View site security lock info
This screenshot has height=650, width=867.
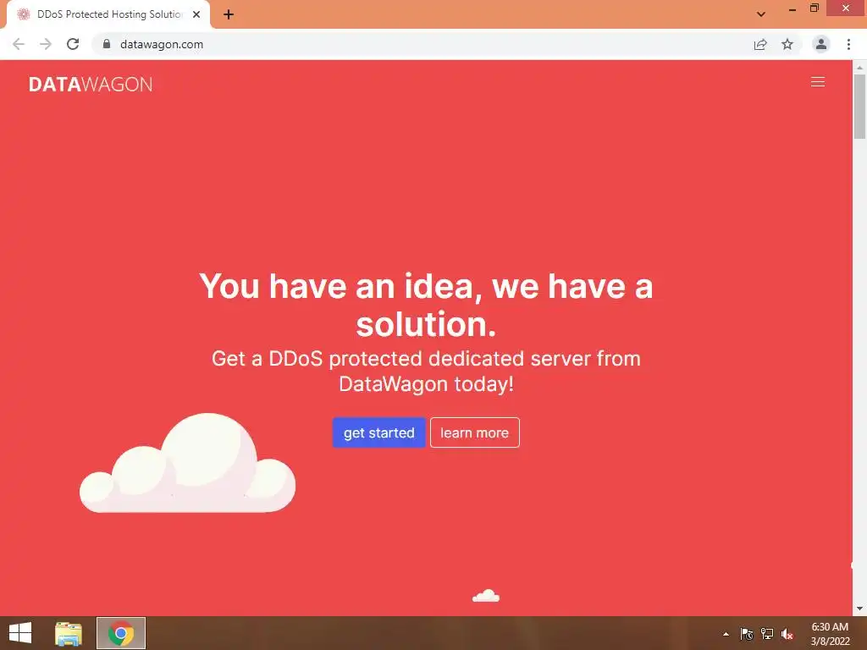[107, 44]
